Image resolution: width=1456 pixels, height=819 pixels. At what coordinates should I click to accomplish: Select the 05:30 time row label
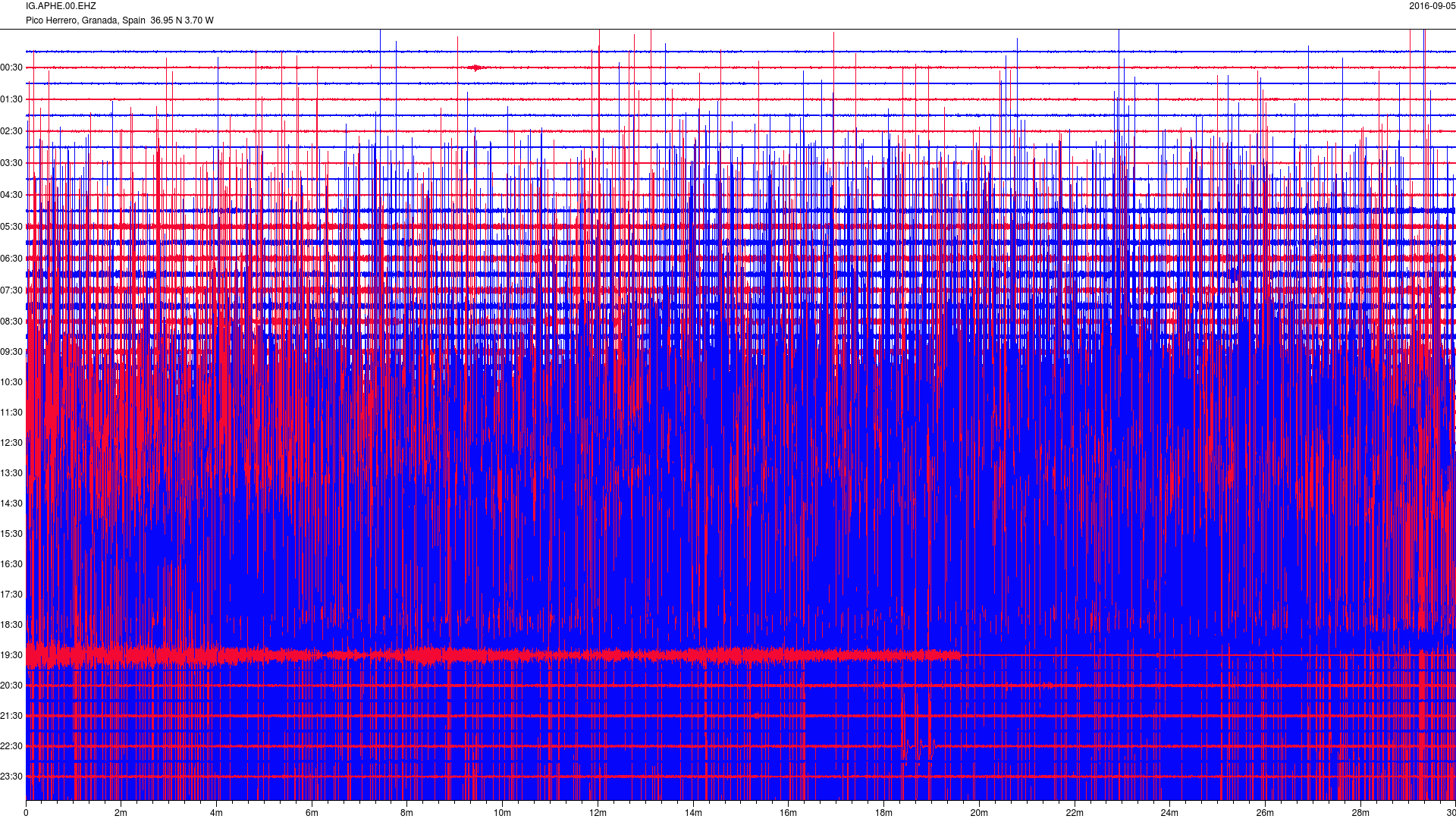[x=11, y=227]
